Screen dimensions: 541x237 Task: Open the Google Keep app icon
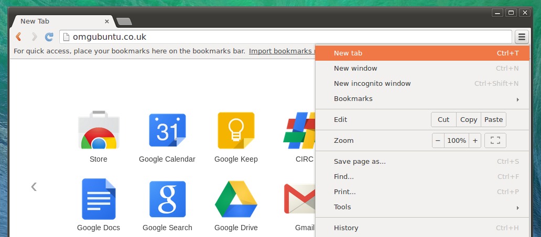click(x=236, y=130)
